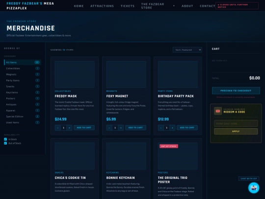This screenshot has height=199, width=265.
Task: Click the $5.99 price
Action: pos(111,119)
